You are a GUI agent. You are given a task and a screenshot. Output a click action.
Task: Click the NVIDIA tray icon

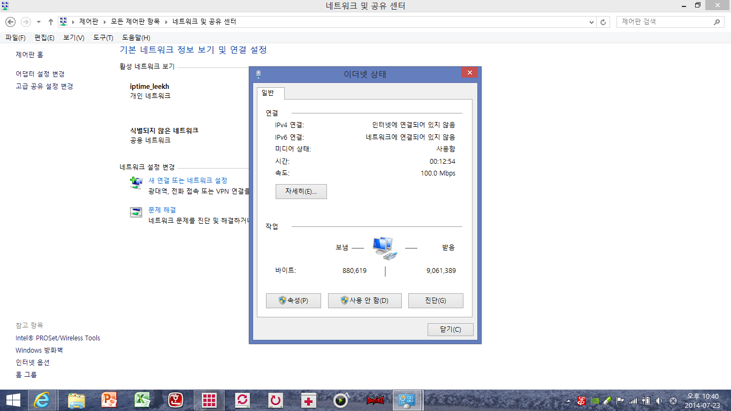point(595,400)
